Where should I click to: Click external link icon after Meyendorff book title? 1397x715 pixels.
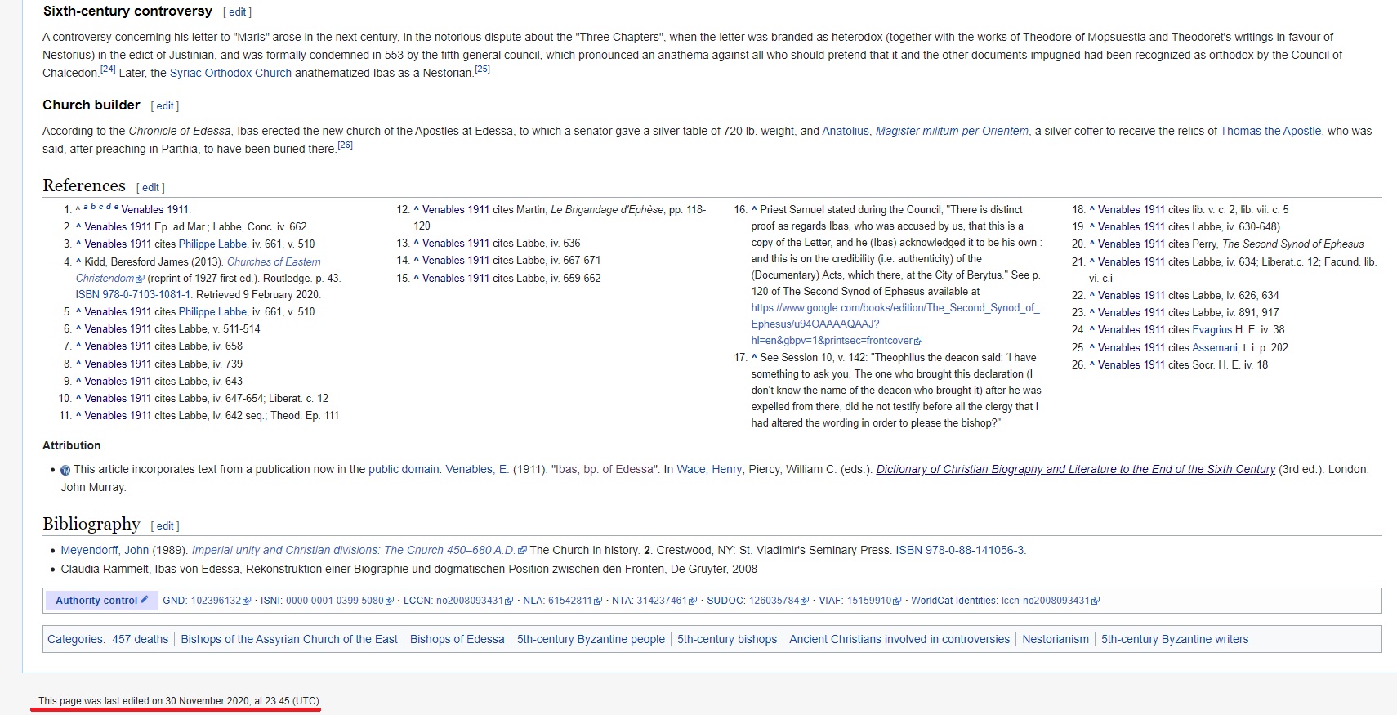tap(522, 551)
